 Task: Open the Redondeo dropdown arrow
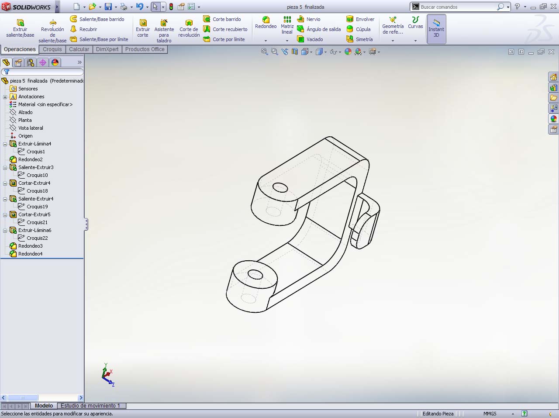coord(266,41)
